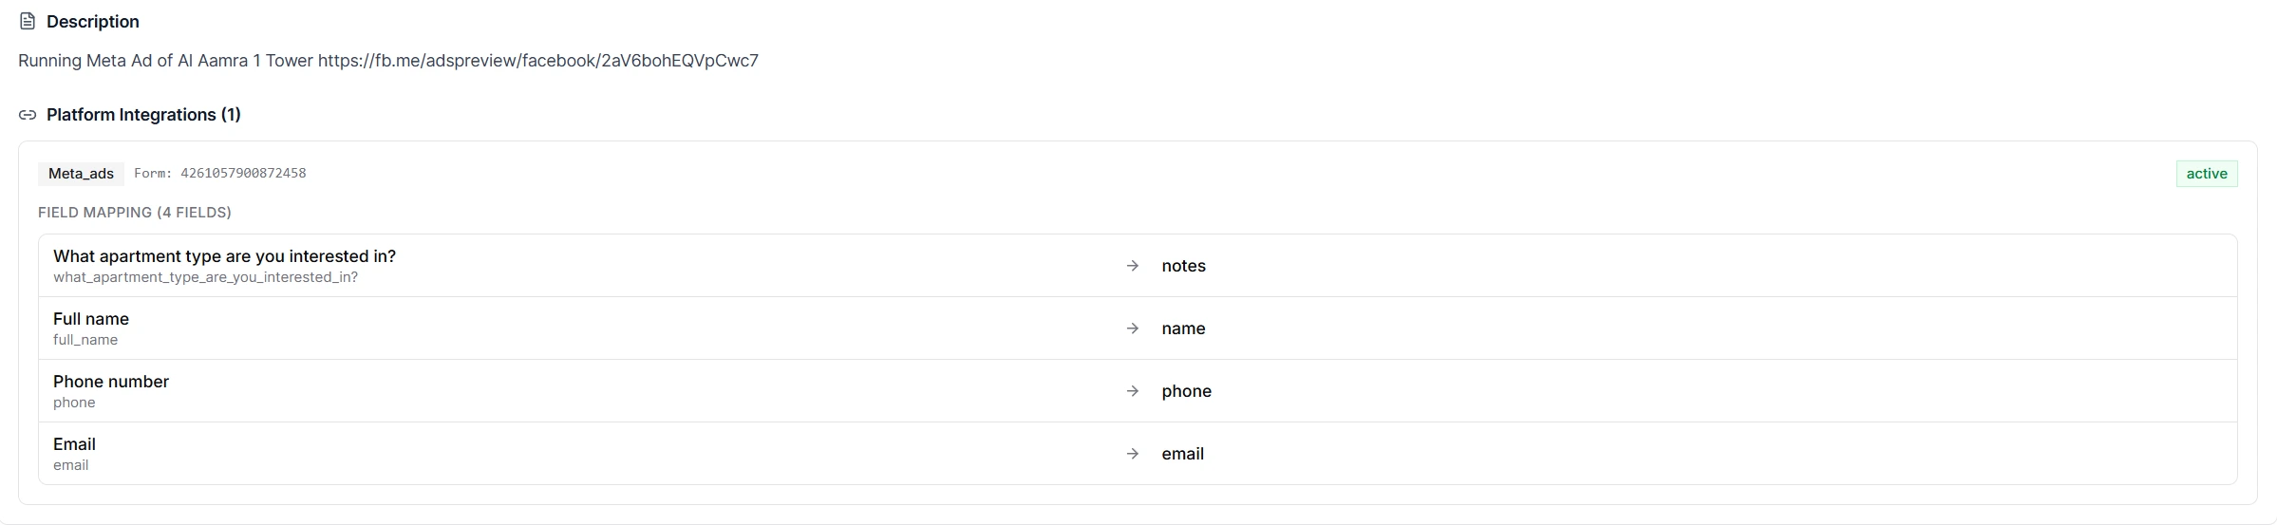Click the arrow icon beside email mapping
This screenshot has width=2277, height=525.
point(1132,454)
